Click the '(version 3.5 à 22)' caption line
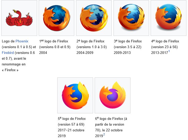 point(128,47)
